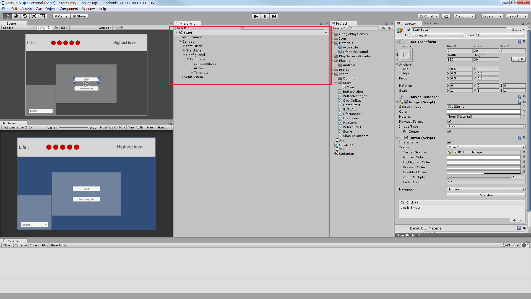The width and height of the screenshot is (531, 299).
Task: Open the Layer dropdown UI
Action: tap(501, 35)
